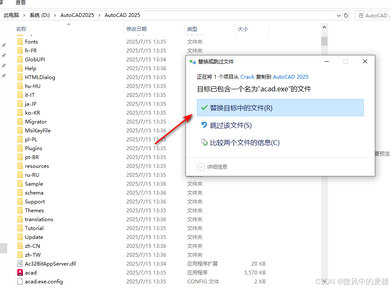Click the Themes folder icon
The image size is (390, 288).
(x=20, y=210)
